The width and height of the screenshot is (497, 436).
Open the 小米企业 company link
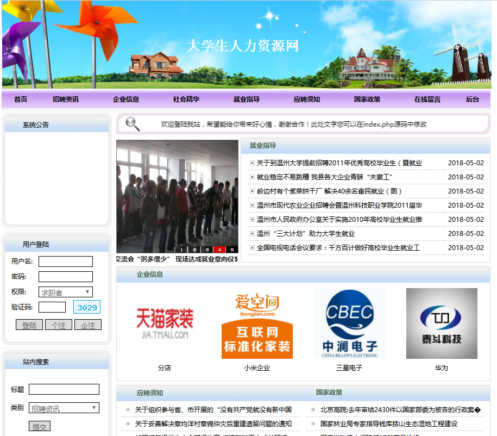(x=257, y=368)
